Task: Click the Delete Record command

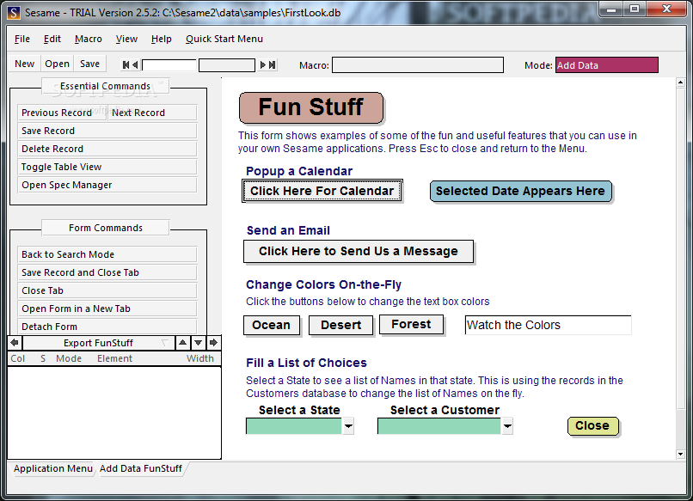Action: 107,149
